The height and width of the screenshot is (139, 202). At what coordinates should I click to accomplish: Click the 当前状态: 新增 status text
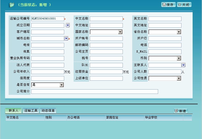click(35, 5)
